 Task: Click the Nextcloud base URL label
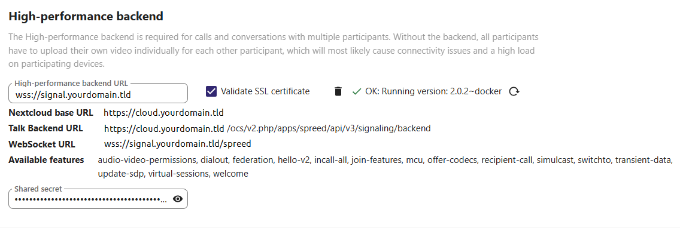[51, 113]
